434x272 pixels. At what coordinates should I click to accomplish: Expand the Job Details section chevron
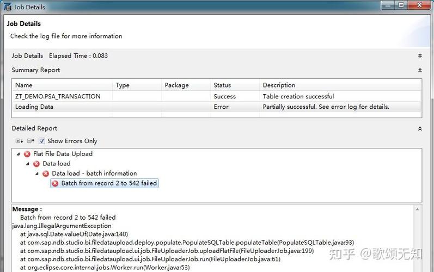(x=420, y=55)
